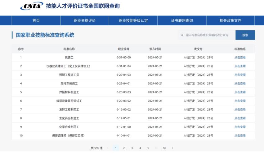Click the search magnifier icon
This screenshot has width=264, height=154.
coord(182,35)
